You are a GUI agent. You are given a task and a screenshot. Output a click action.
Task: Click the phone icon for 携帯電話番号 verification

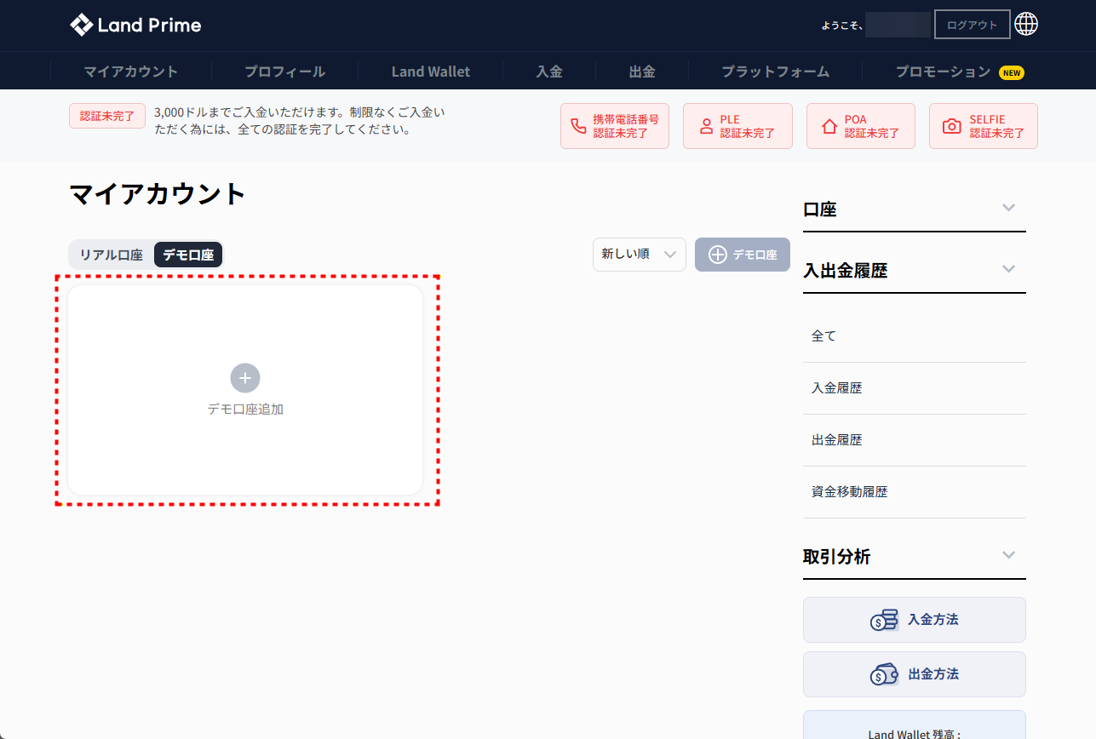click(578, 126)
